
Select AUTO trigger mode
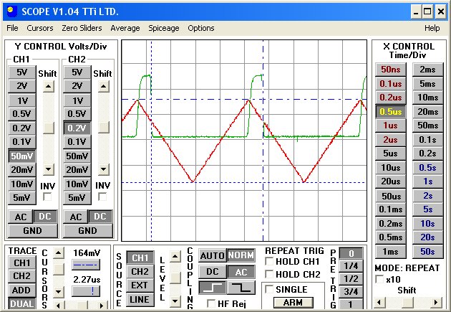coord(213,255)
